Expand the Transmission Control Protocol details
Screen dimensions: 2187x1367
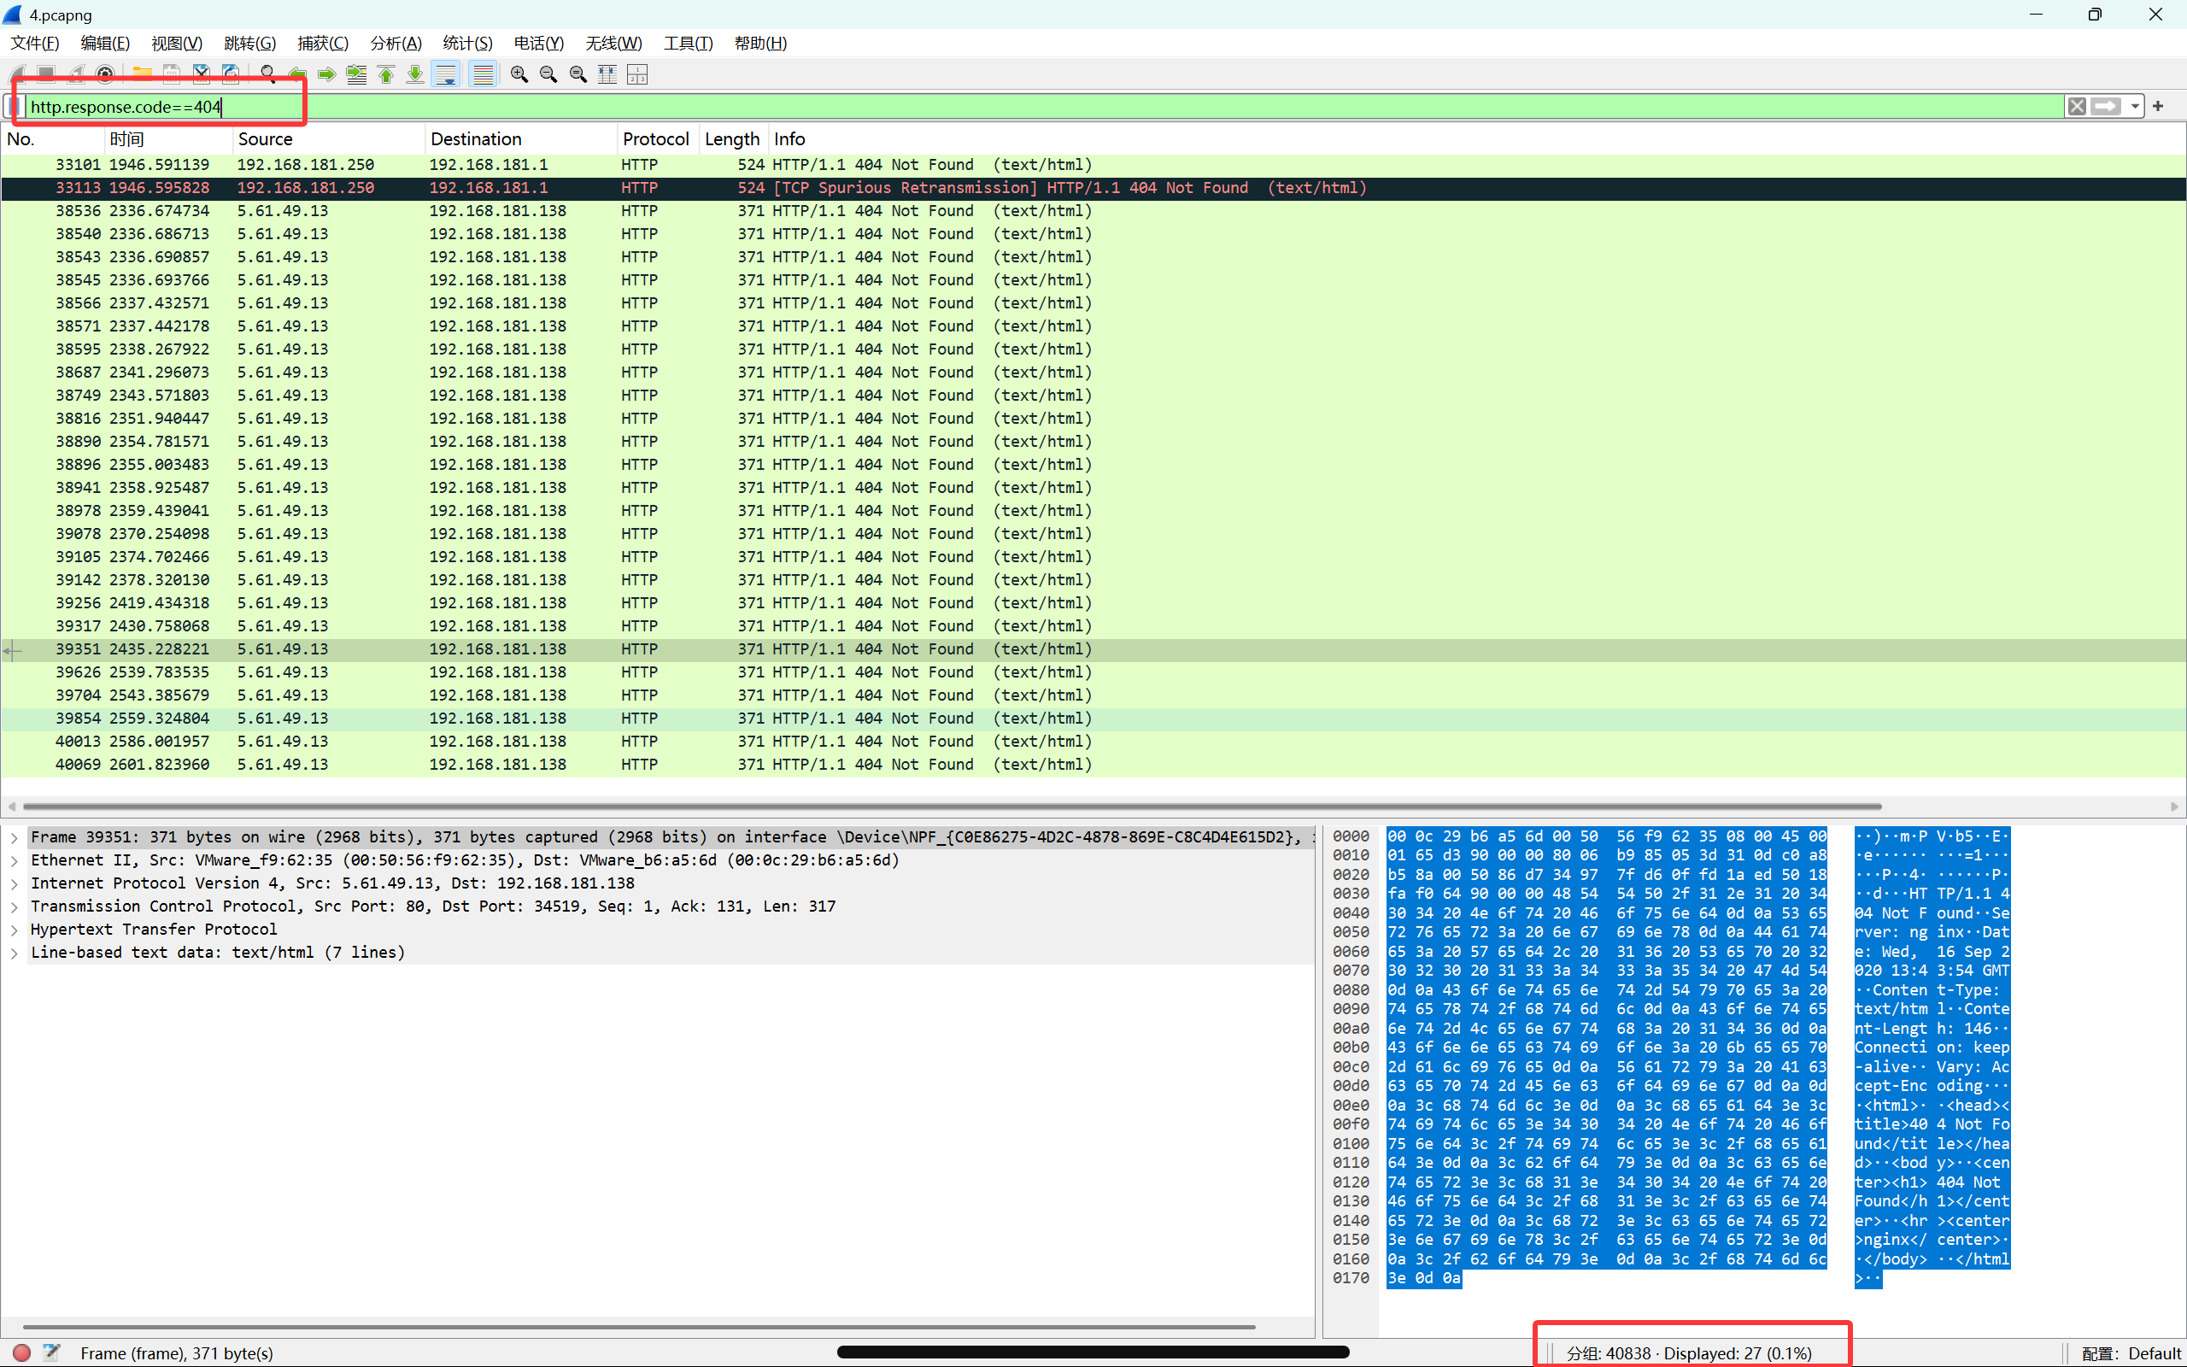click(15, 906)
